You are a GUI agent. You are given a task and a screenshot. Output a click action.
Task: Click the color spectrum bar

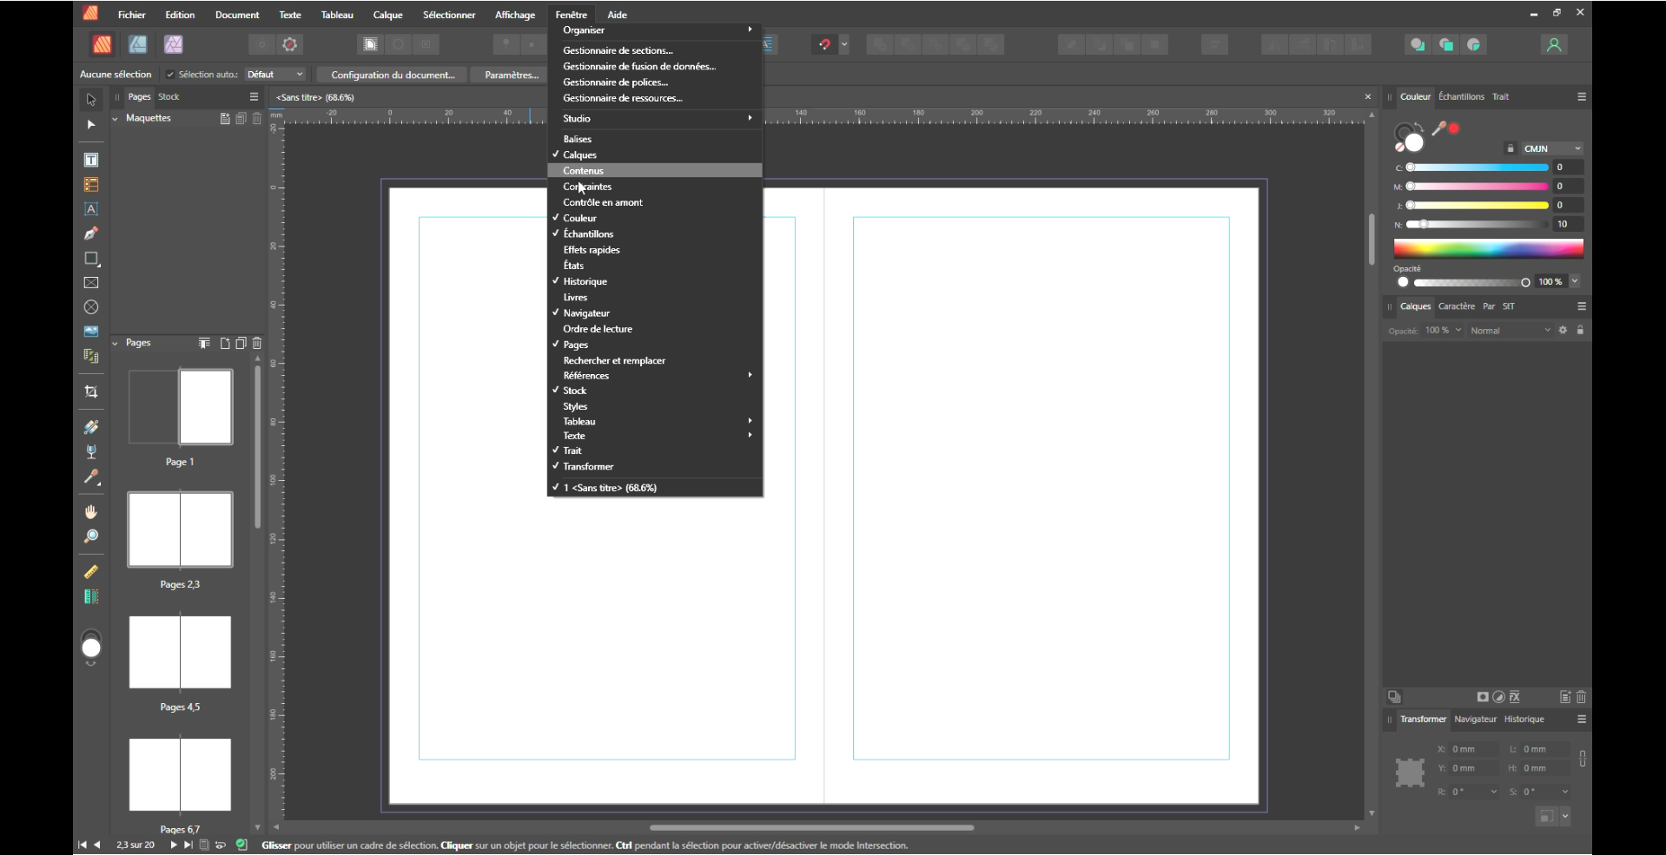(x=1488, y=249)
